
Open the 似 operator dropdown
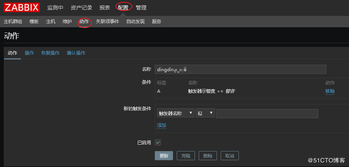click(205, 113)
